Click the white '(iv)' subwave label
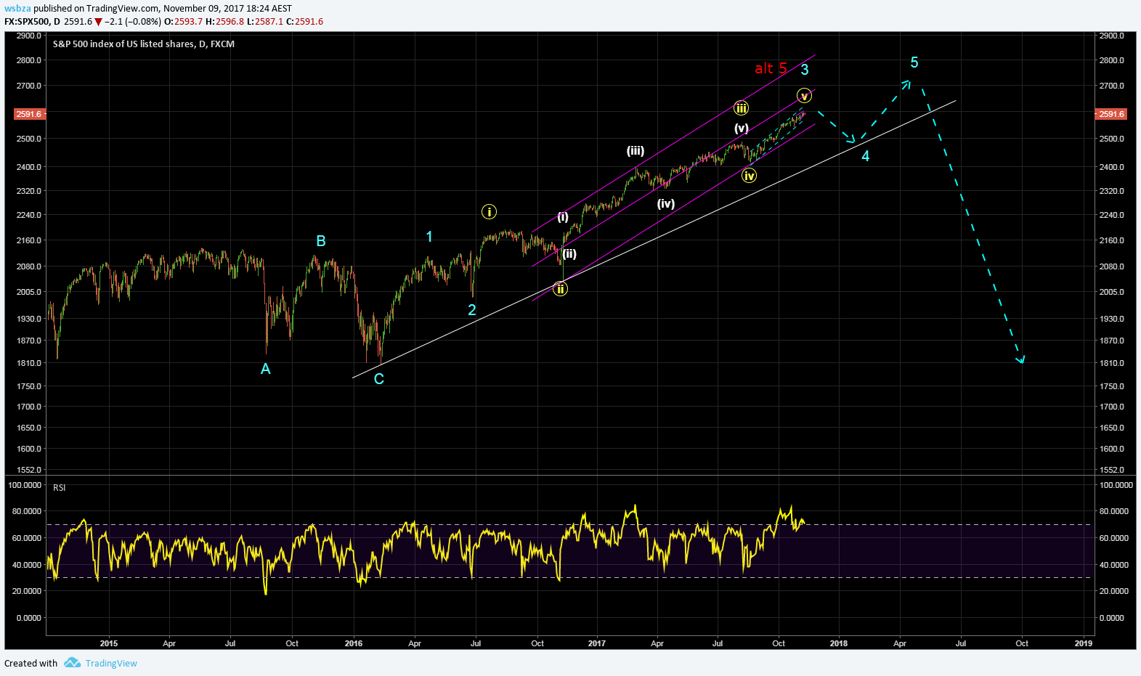1141x676 pixels. [x=666, y=204]
